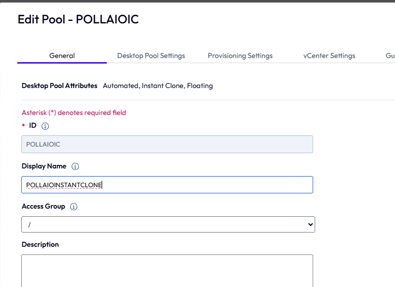
Task: Open the Display Name info tooltip icon
Action: click(75, 166)
